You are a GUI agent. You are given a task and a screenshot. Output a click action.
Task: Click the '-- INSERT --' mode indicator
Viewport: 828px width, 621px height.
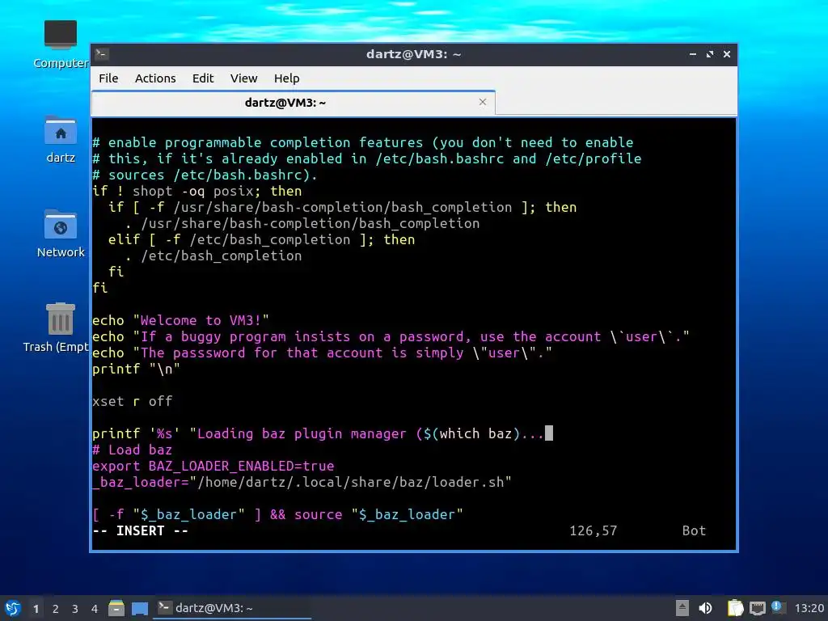[140, 530]
